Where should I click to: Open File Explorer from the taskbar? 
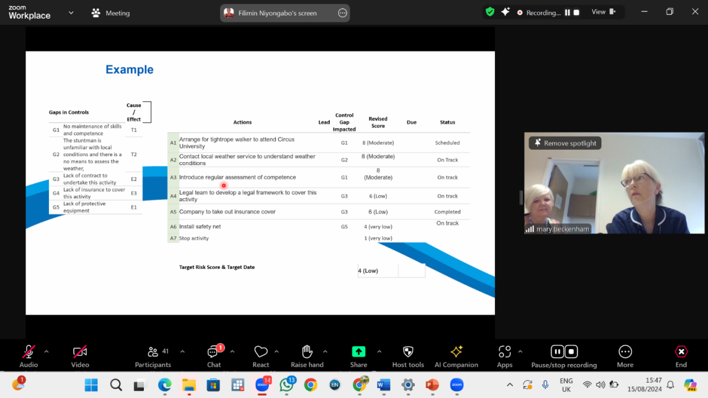click(x=189, y=385)
